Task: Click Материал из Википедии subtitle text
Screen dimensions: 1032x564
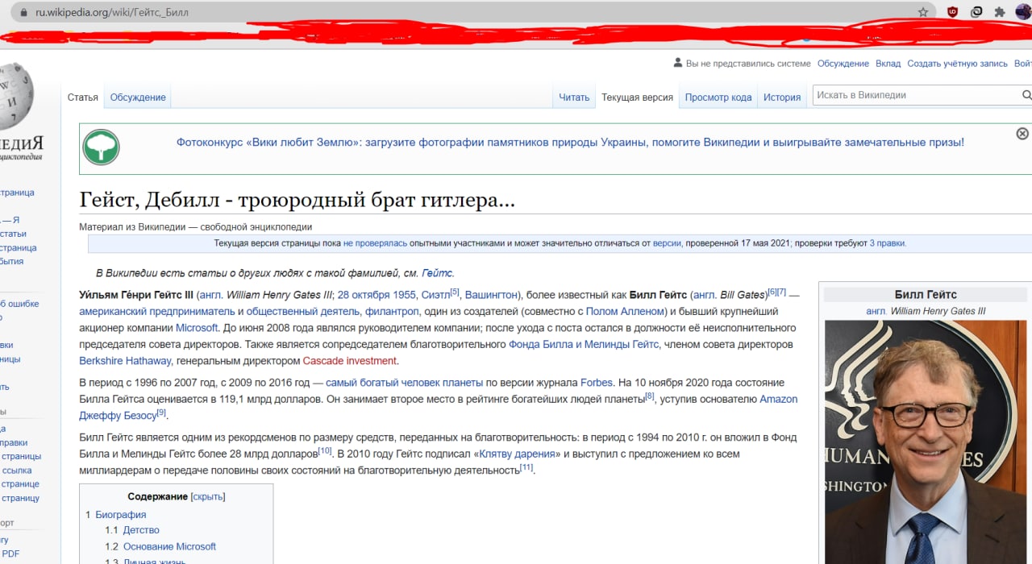Action: click(196, 227)
